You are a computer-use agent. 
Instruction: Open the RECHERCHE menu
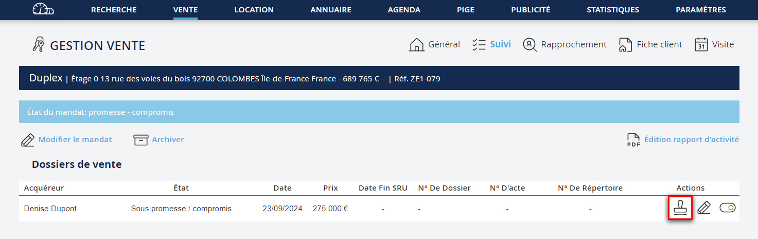point(114,10)
